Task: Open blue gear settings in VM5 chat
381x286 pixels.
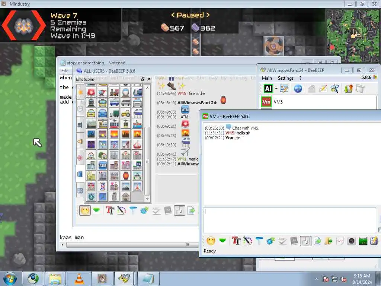Action: (270, 241)
